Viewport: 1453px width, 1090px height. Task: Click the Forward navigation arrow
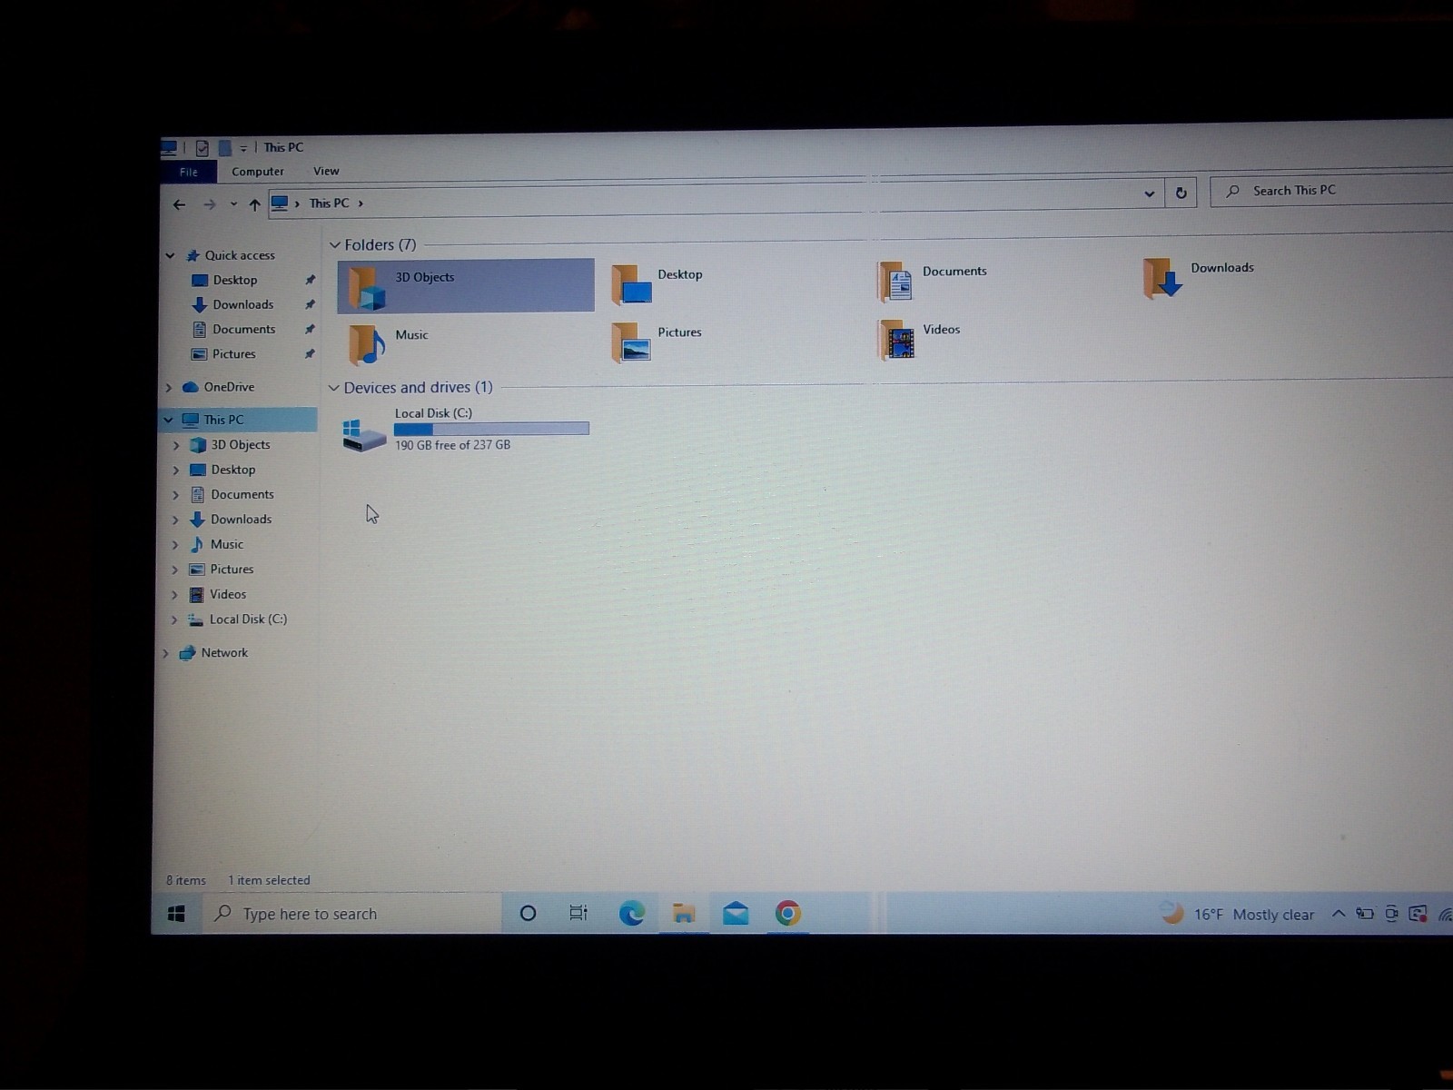[x=210, y=204]
